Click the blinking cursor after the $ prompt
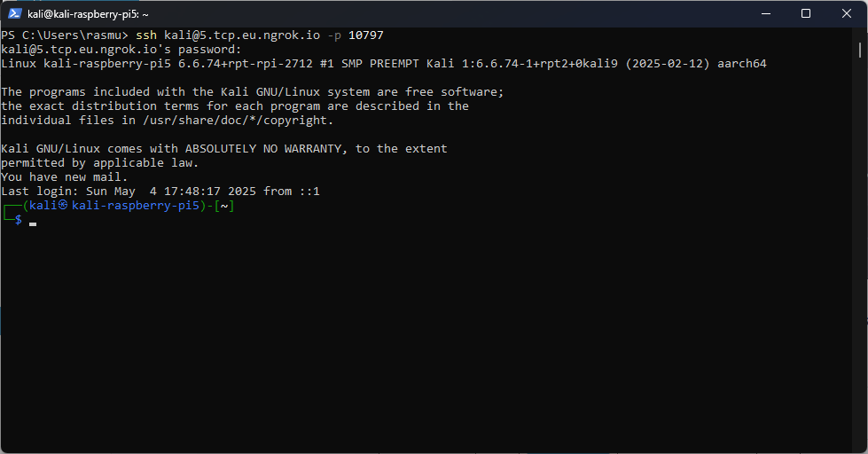868x454 pixels. click(x=33, y=221)
